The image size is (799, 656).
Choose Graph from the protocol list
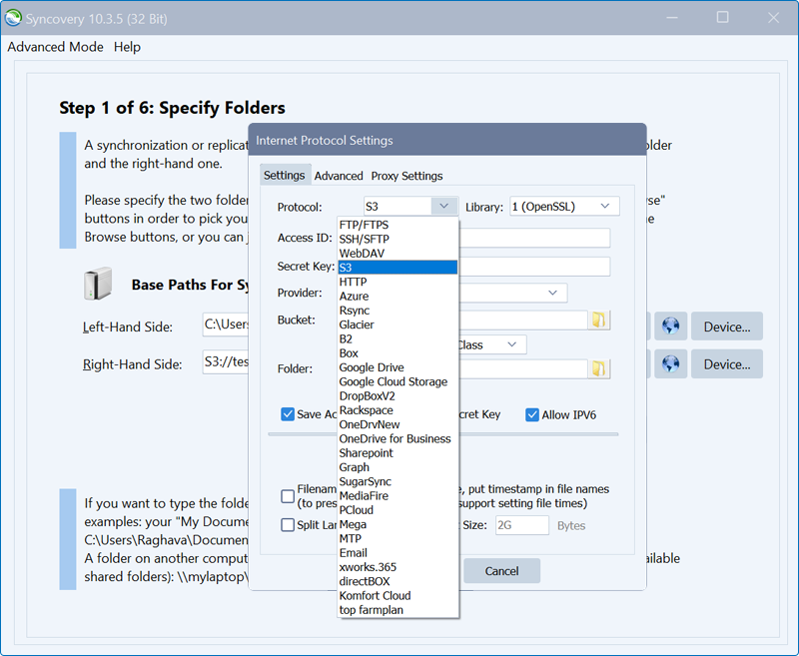pyautogui.click(x=398, y=467)
